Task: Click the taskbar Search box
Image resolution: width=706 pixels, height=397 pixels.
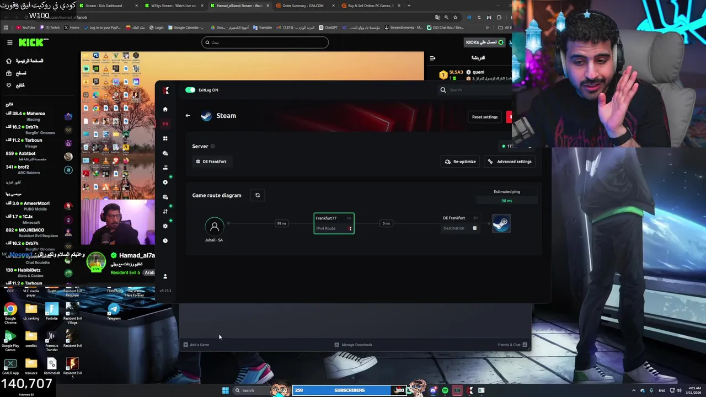Action: click(x=253, y=390)
